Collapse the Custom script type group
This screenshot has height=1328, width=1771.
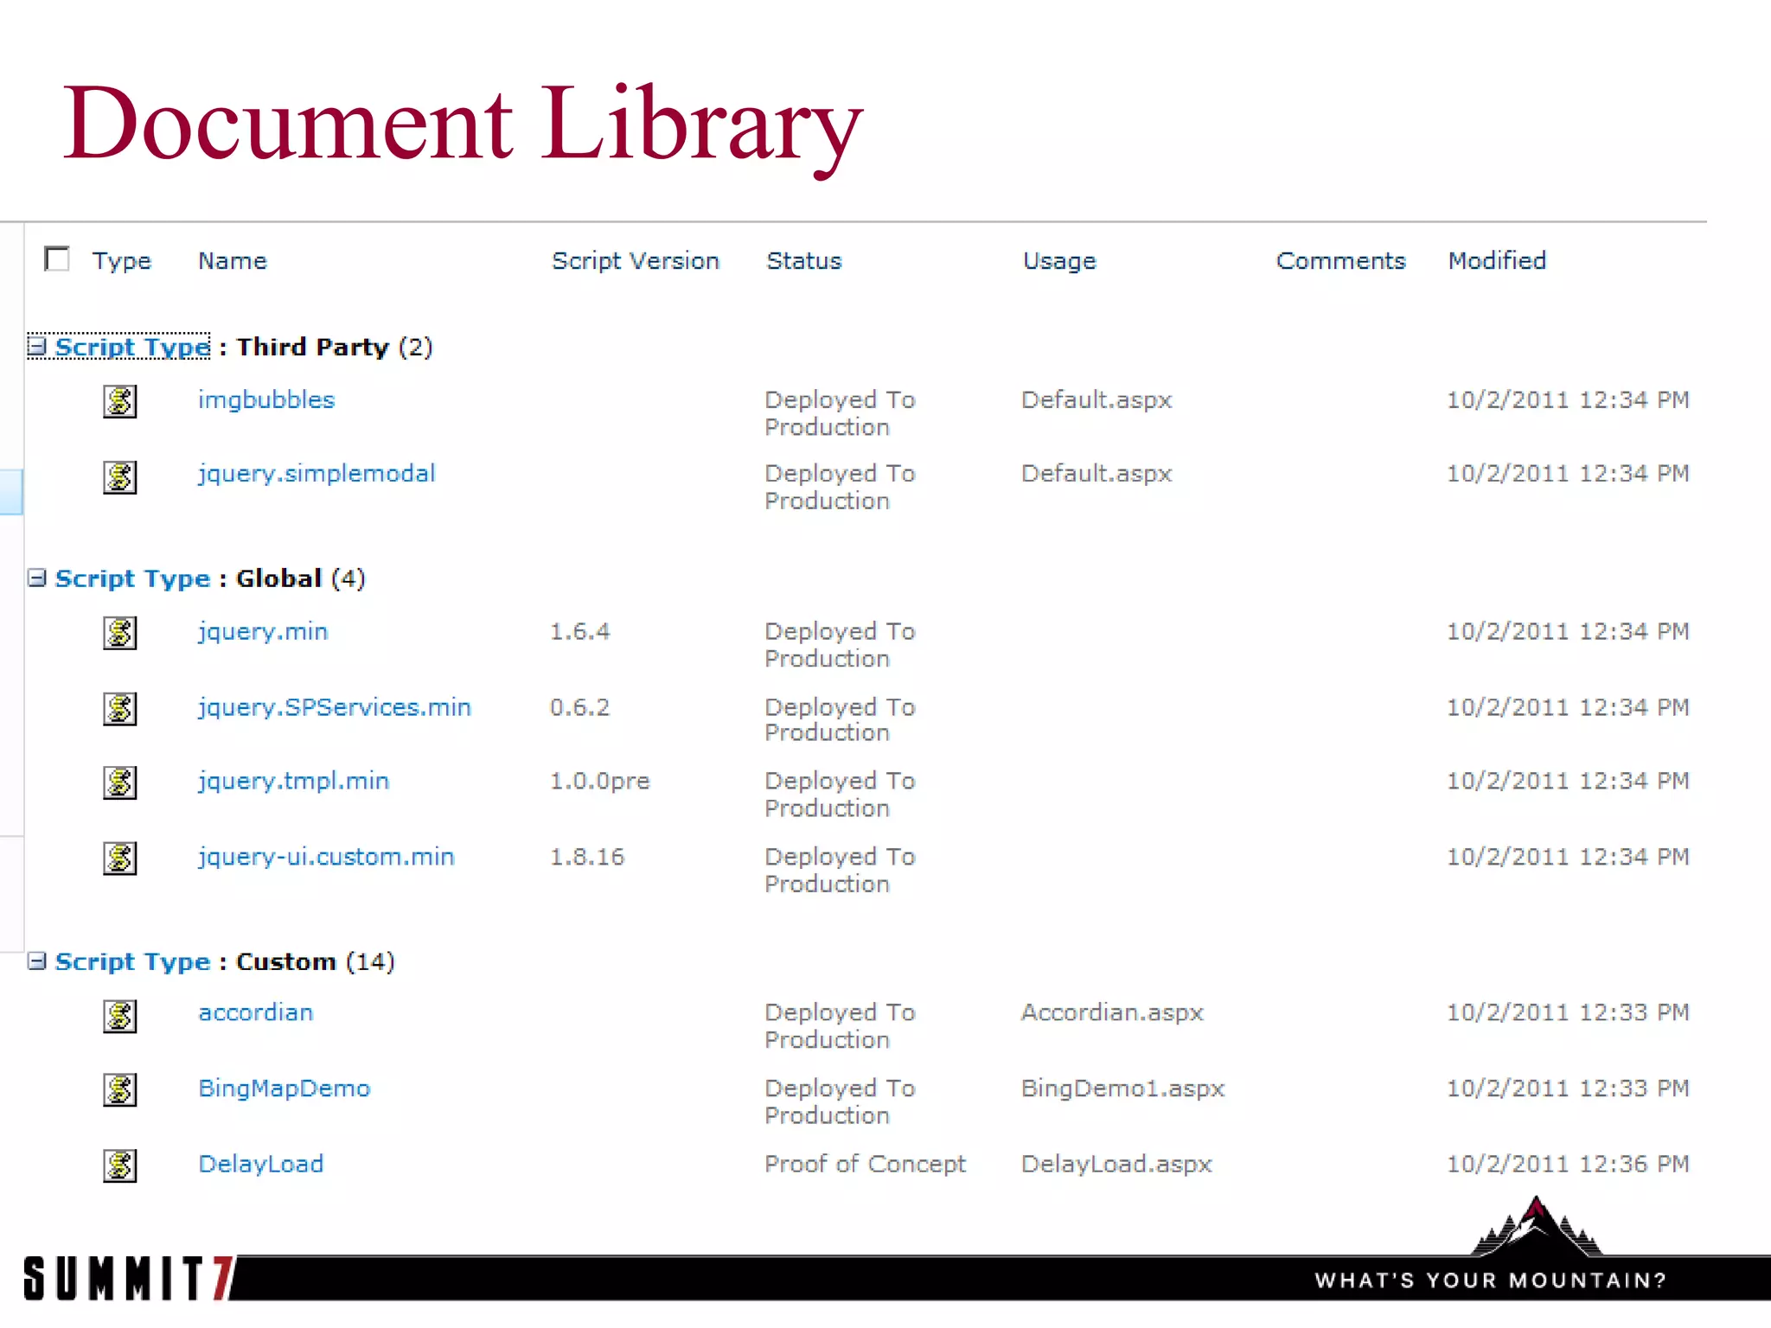(37, 961)
